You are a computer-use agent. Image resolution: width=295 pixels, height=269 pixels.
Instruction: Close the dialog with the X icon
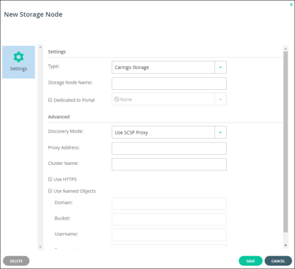[x=291, y=5]
